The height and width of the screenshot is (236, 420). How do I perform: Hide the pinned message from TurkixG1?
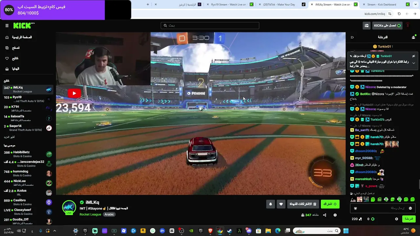pyautogui.click(x=413, y=56)
